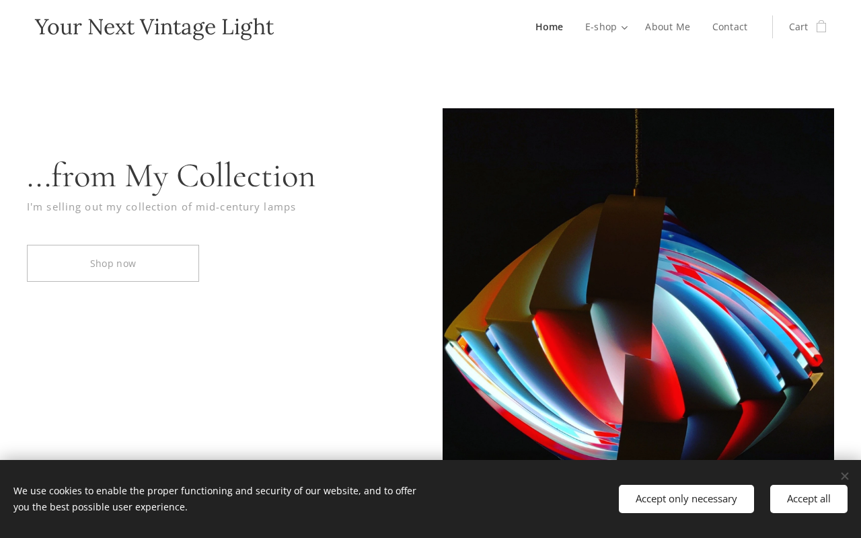Viewport: 861px width, 538px height.
Task: Open the E-shop menu item
Action: [601, 27]
